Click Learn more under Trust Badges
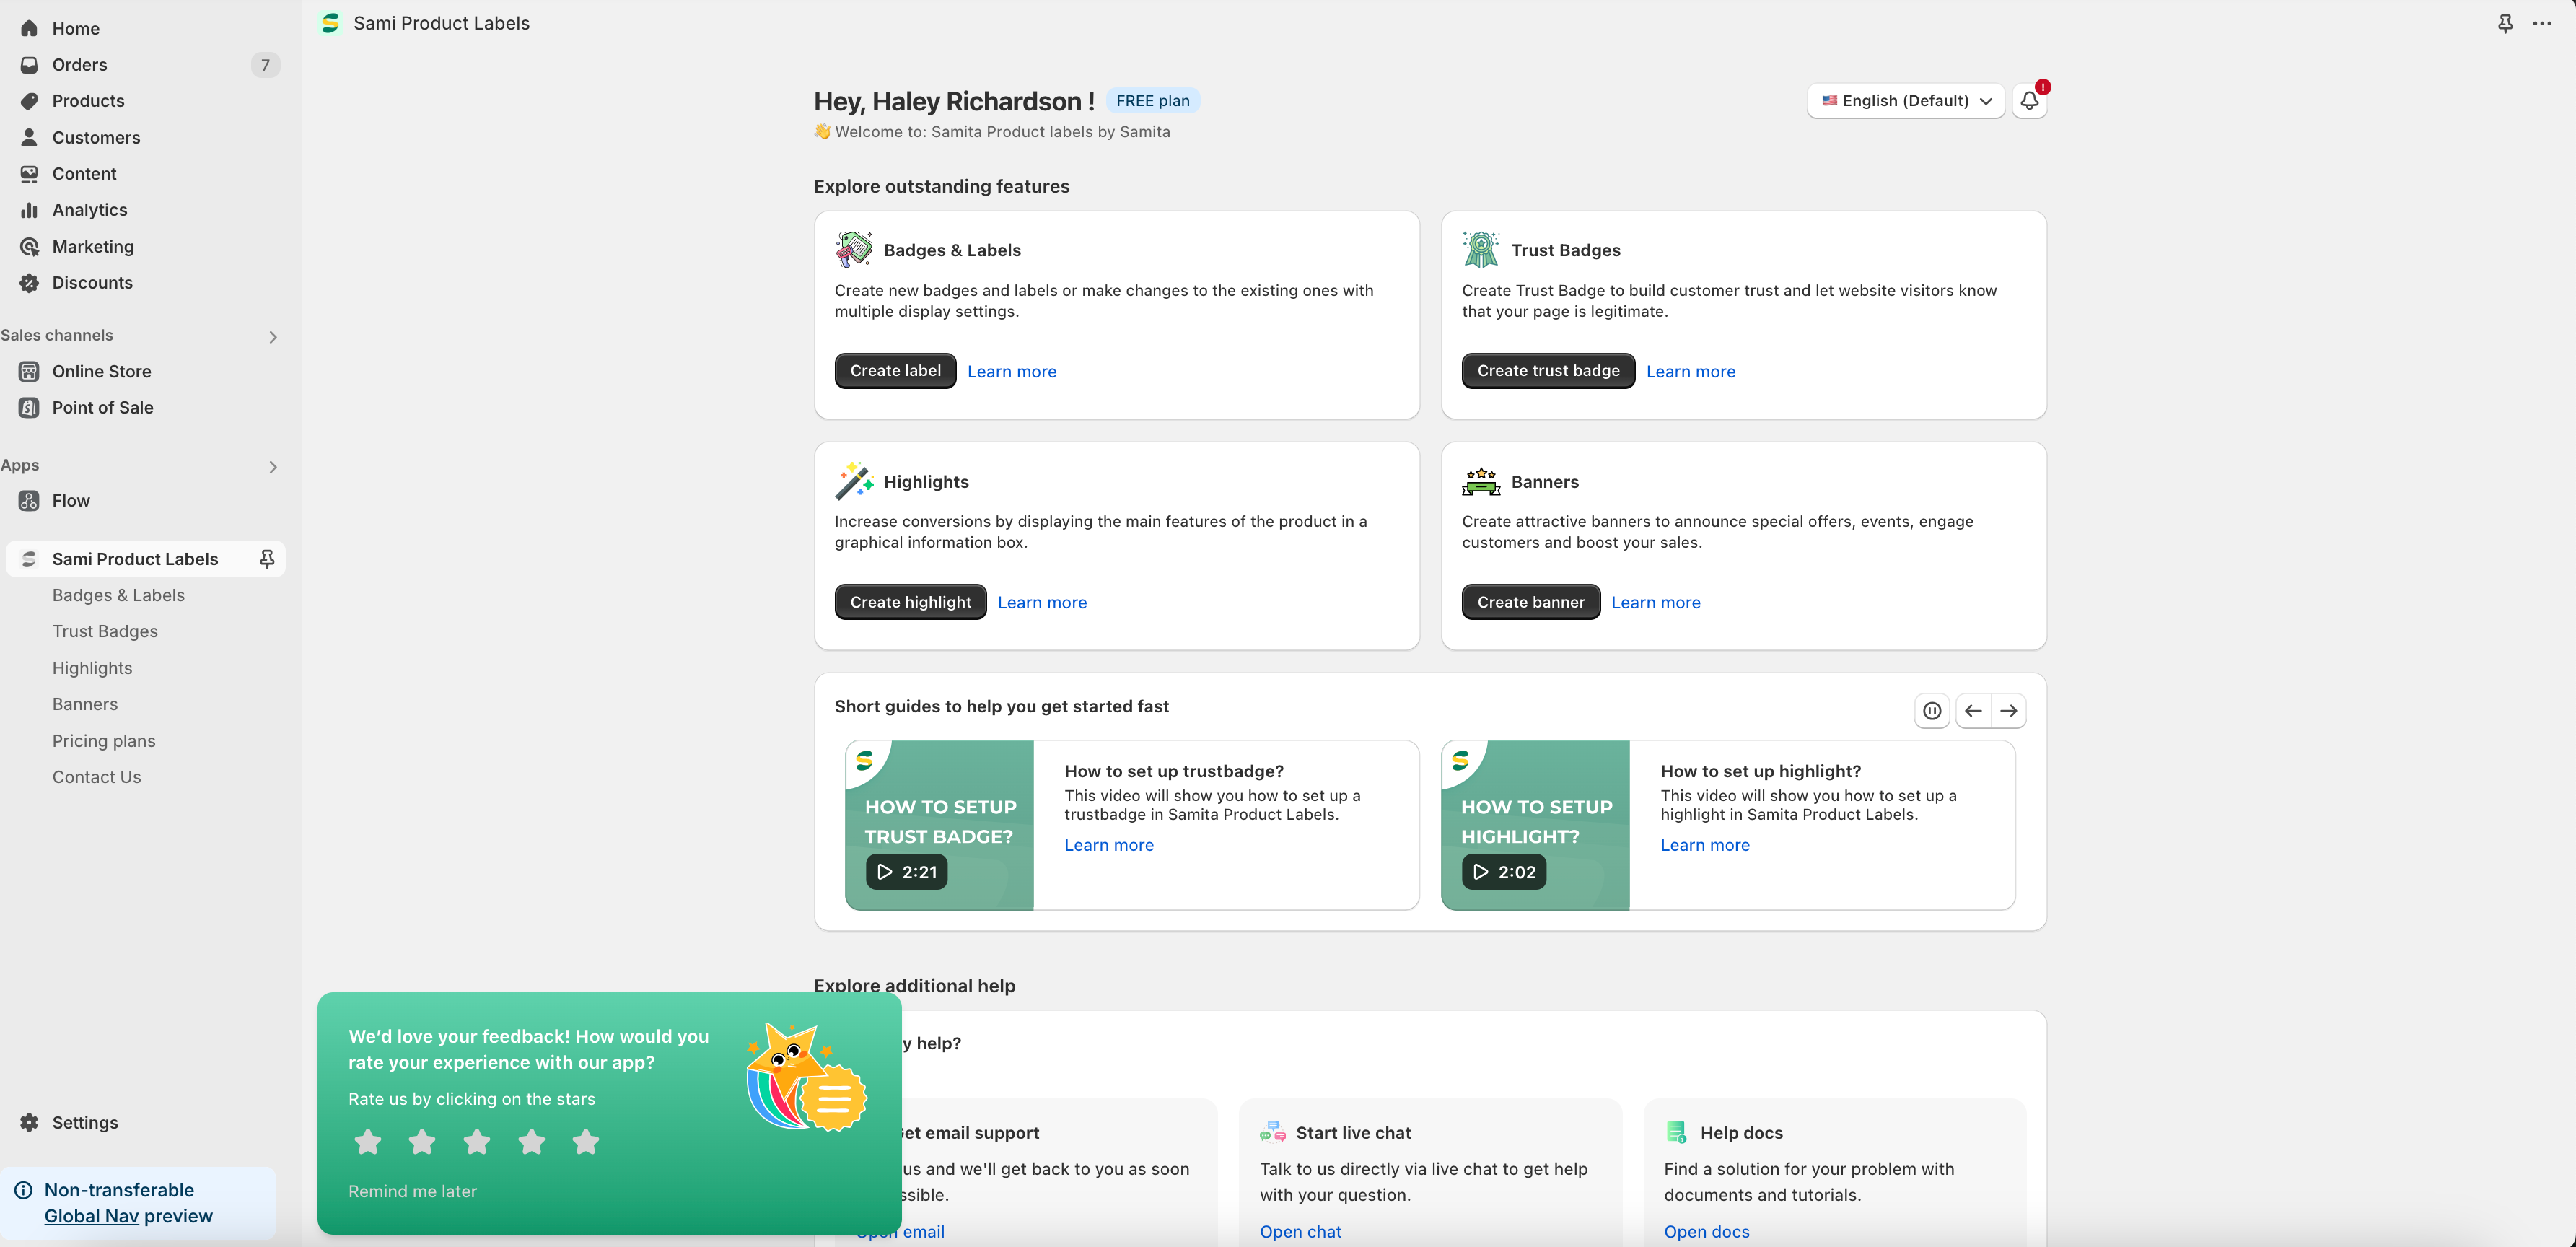 tap(1691, 371)
